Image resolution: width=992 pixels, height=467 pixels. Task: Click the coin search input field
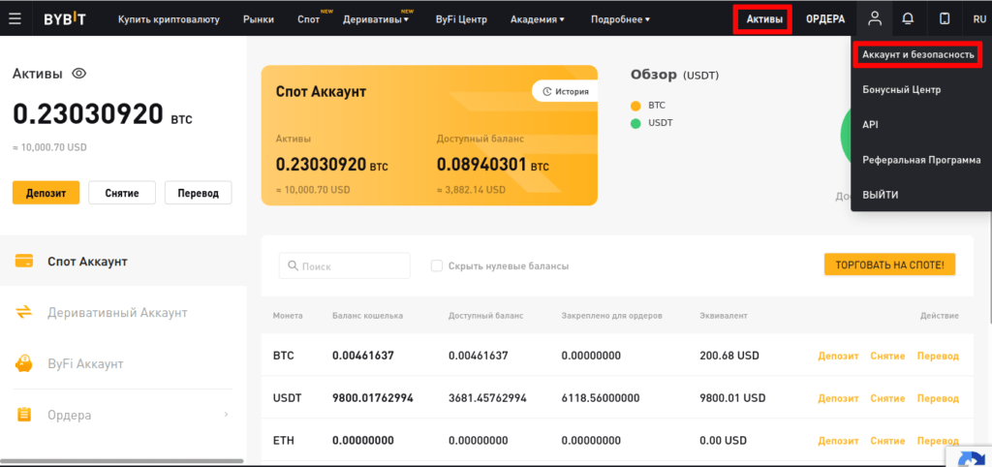[x=345, y=265]
